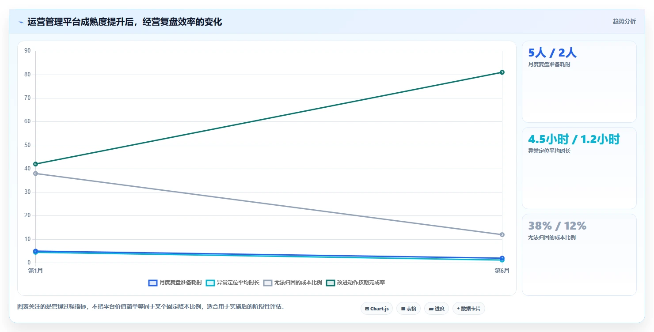Select the 表格 tag

click(408, 309)
